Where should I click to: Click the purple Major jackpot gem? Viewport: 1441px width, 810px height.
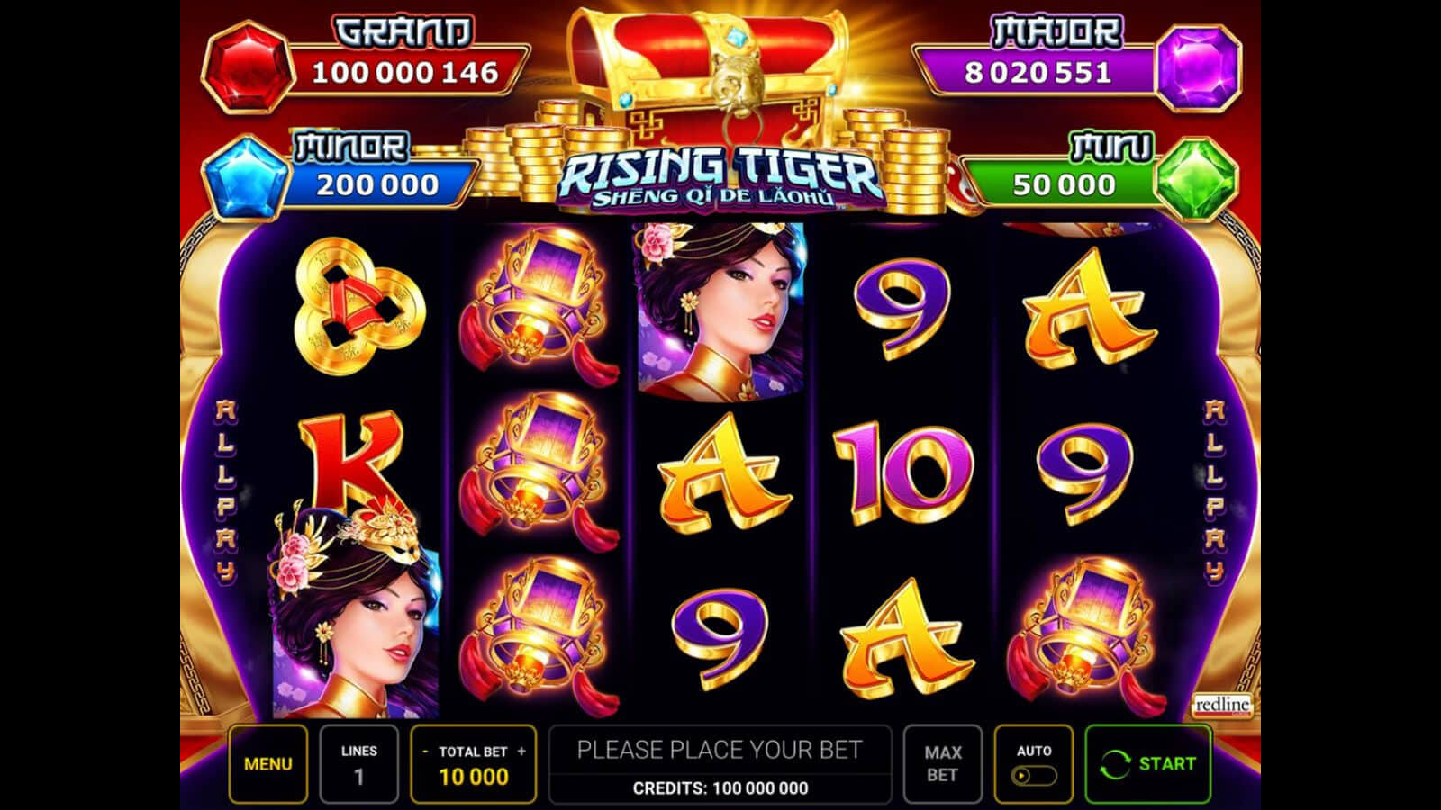[x=1199, y=67]
